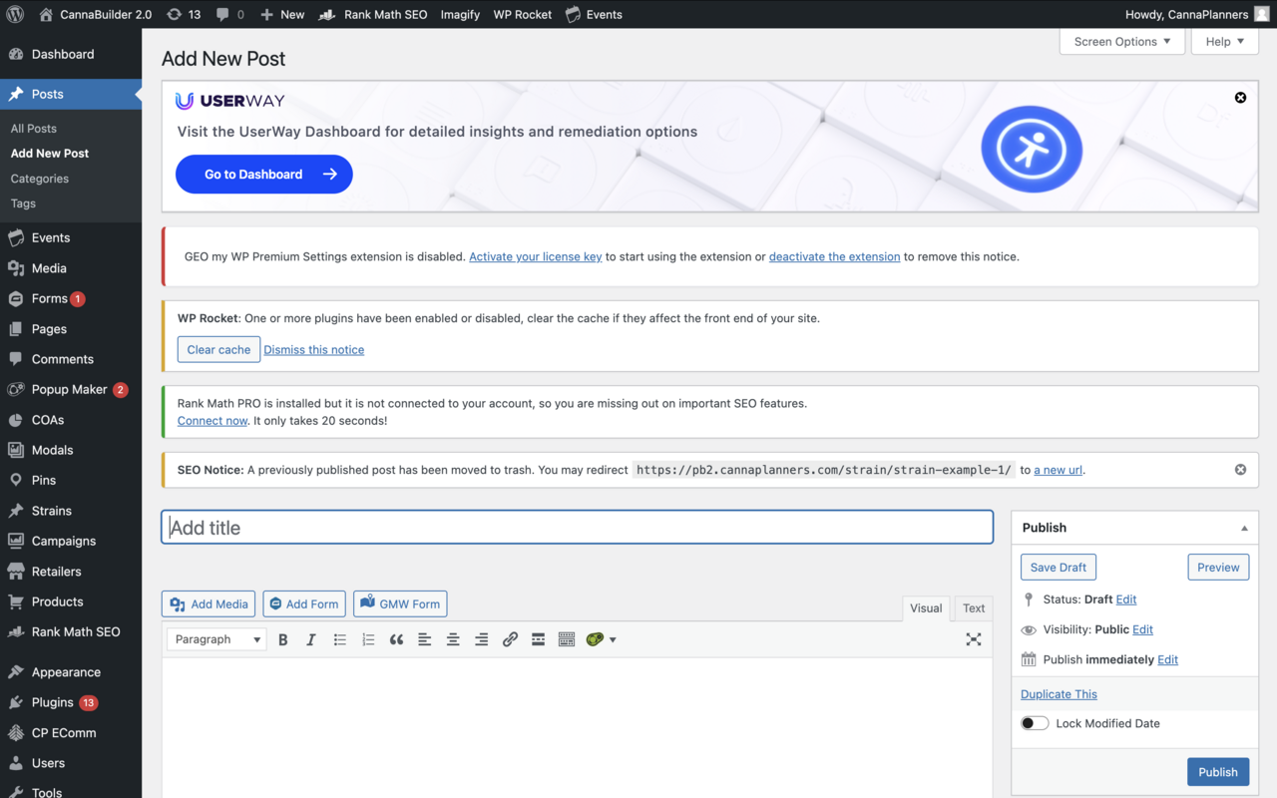This screenshot has height=798, width=1277.
Task: Collapse the Publish metabox
Action: [x=1244, y=528]
